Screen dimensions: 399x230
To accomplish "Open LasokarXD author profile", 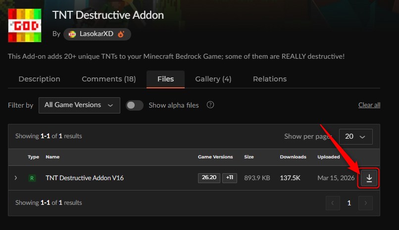I will 97,34.
